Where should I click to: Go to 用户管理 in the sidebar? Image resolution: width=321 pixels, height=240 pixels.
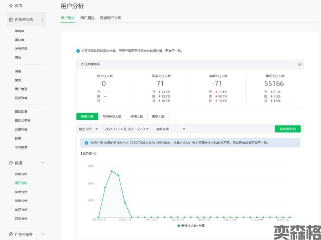pyautogui.click(x=21, y=89)
